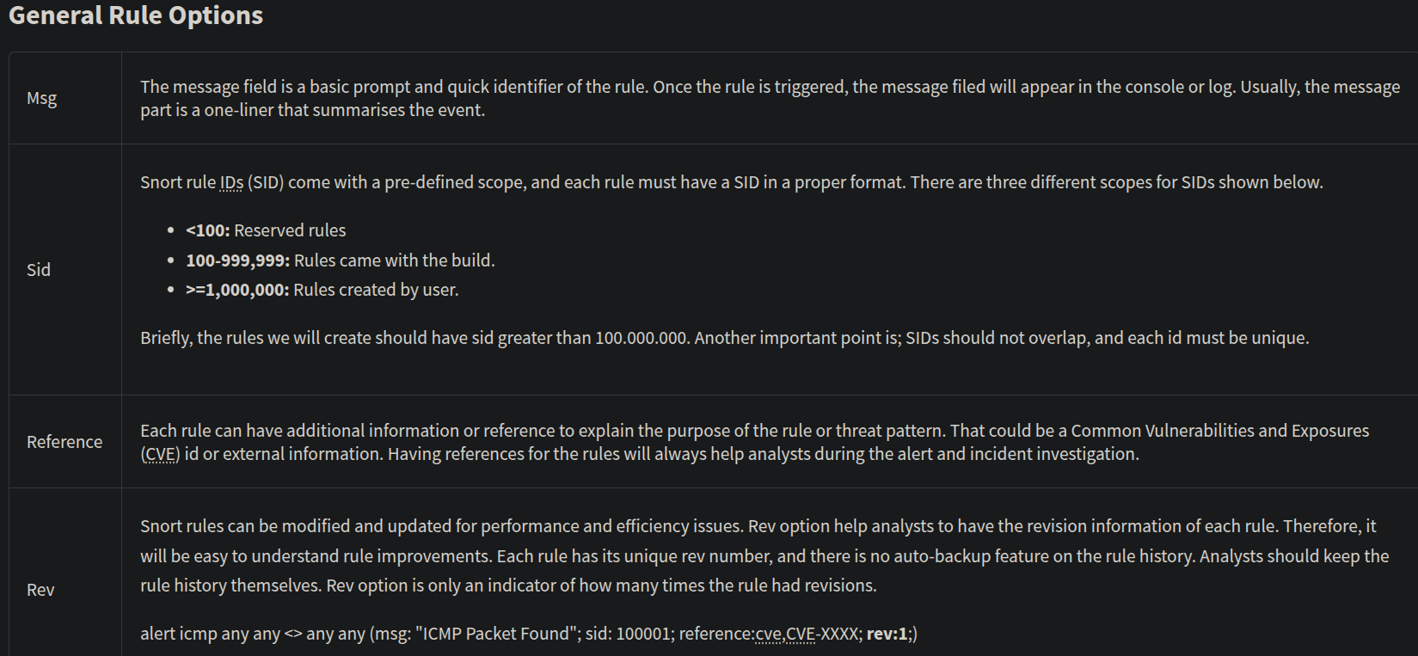Select the Rev row label

[40, 590]
